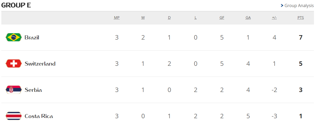This screenshot has width=315, height=129.
Task: Click the Brazil flag icon
Action: pos(13,37)
